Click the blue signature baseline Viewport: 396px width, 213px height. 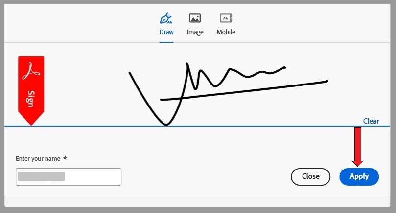[x=245, y=126]
